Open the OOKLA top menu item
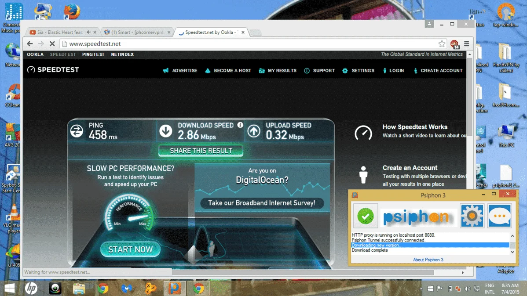Image resolution: width=527 pixels, height=296 pixels. [35, 54]
